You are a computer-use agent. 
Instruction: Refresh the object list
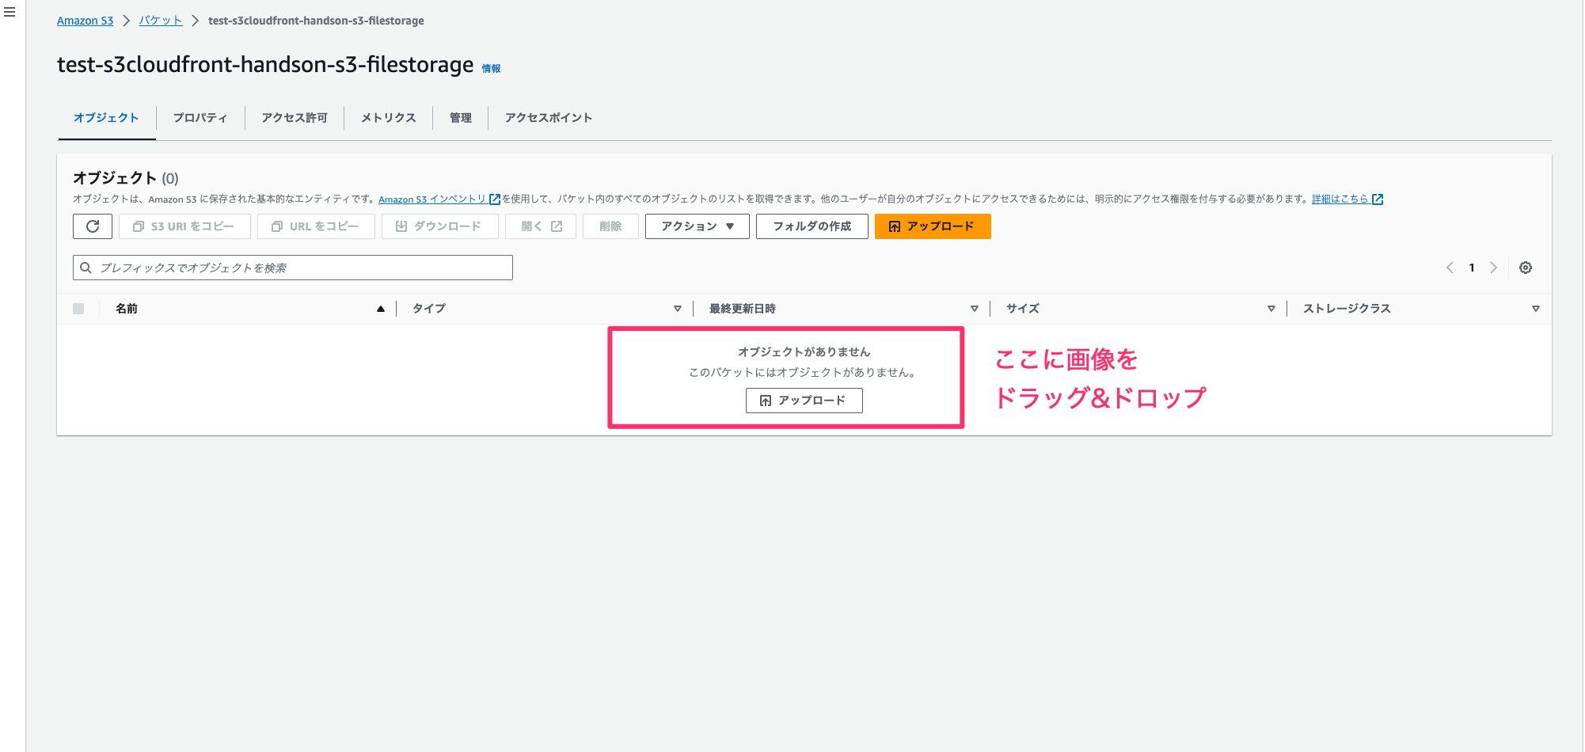coord(92,226)
